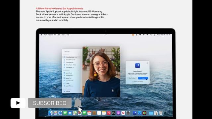Open Apple Support app in Dock
Image resolution: width=212 pixels, height=119 pixels.
[135, 113]
